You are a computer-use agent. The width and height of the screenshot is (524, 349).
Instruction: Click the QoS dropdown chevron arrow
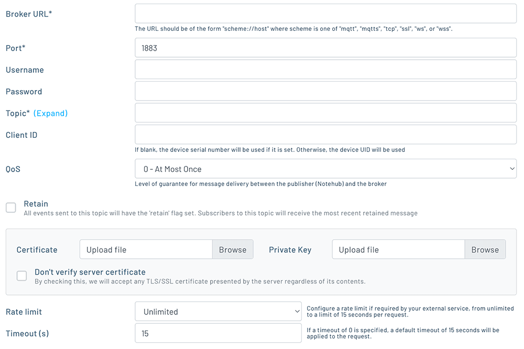coord(512,169)
